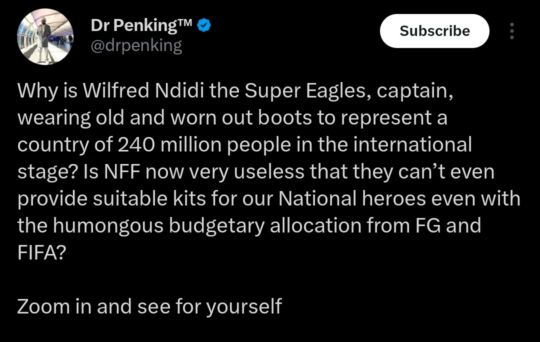
Task: Click the words "Super Eagles" in the tweet
Action: pyautogui.click(x=305, y=90)
